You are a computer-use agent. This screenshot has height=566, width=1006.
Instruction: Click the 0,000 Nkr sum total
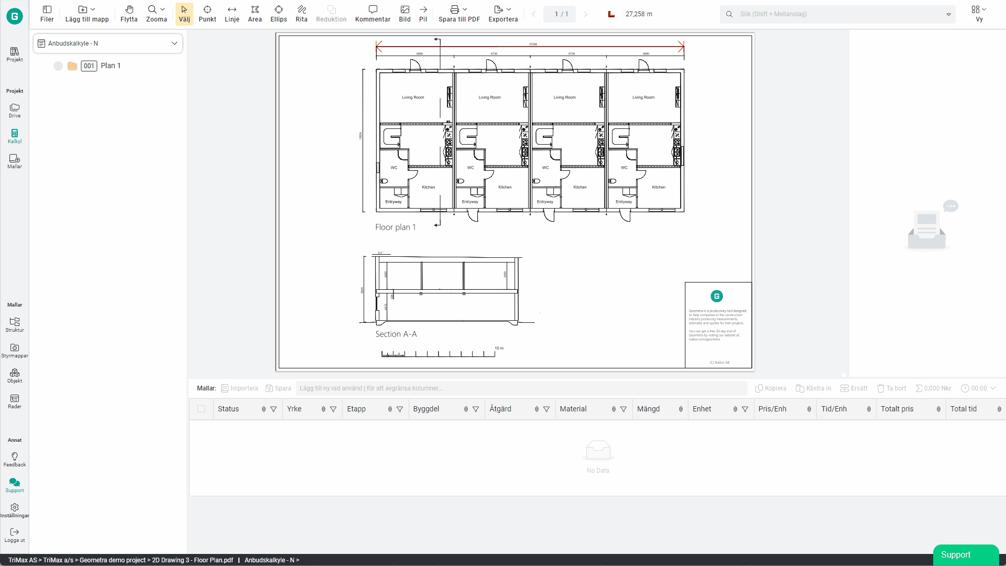click(933, 388)
